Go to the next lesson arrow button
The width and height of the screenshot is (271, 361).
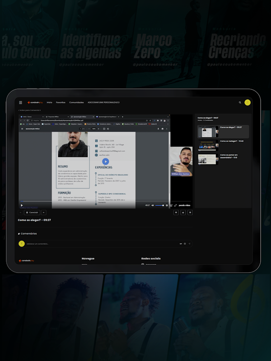click(x=43, y=213)
